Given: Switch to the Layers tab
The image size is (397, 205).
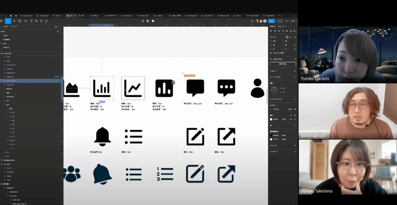Looking at the screenshot, I should [6, 26].
